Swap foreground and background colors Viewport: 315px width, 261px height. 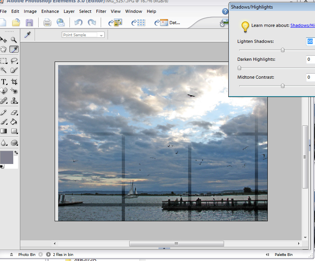16,153
